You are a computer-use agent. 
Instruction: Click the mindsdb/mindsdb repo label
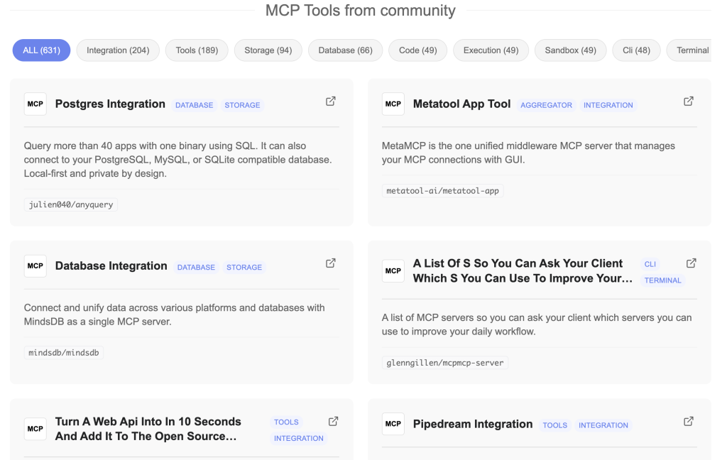tap(63, 352)
